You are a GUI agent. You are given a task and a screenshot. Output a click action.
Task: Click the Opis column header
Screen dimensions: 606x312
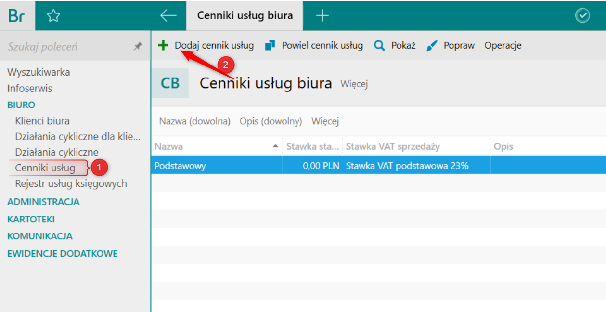coord(548,146)
